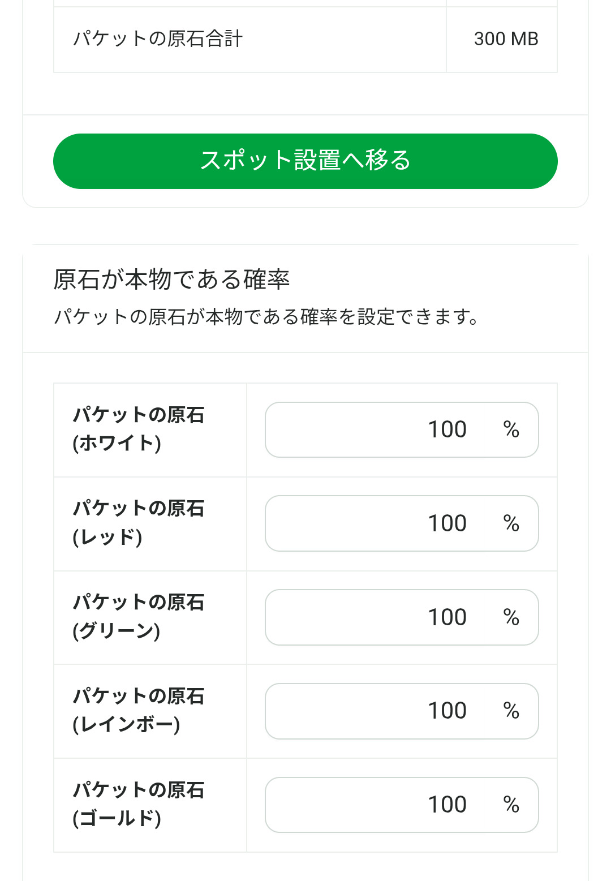
Task: Click the パケットの原石(グリーン) label
Action: pos(138,617)
